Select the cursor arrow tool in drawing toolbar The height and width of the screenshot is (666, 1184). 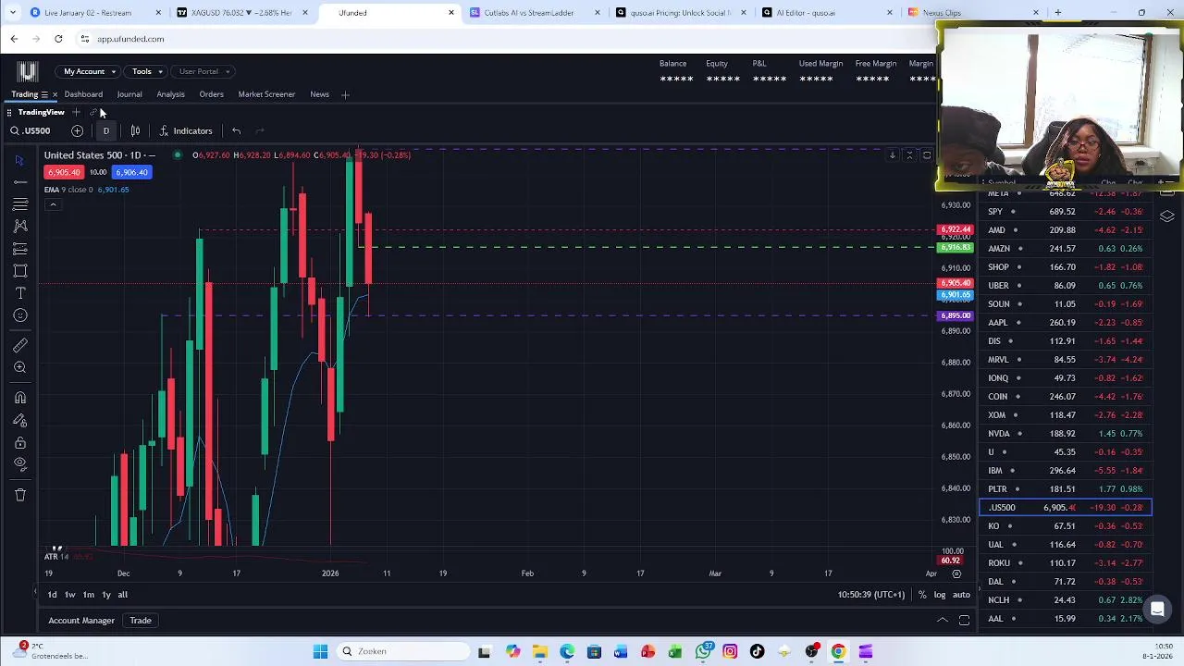(x=19, y=160)
